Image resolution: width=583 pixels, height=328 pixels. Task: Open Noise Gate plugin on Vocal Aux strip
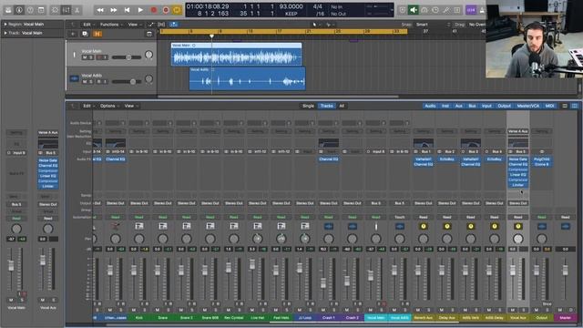(x=518, y=159)
